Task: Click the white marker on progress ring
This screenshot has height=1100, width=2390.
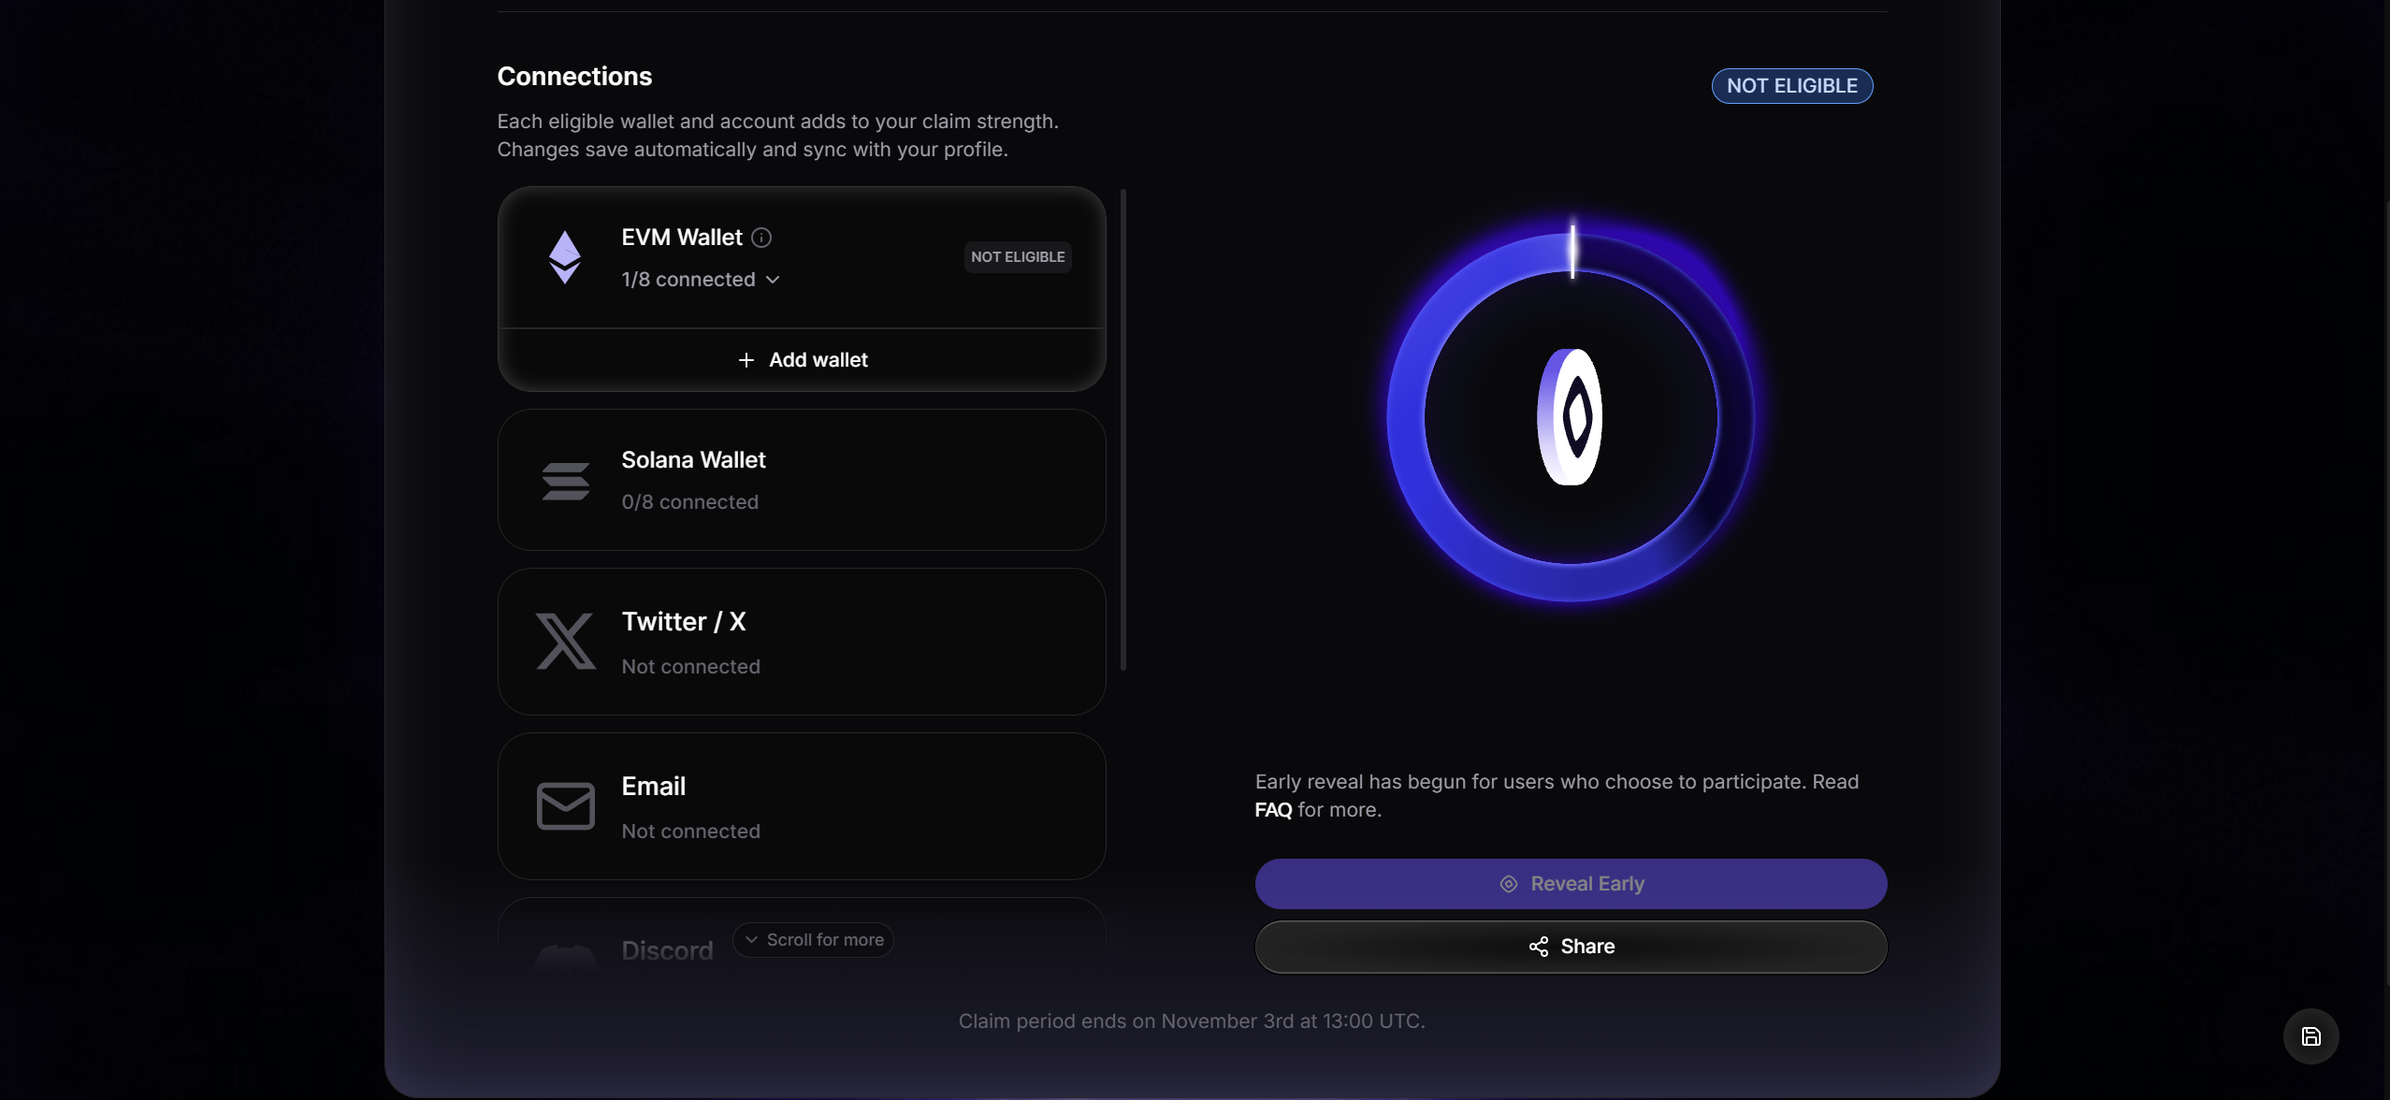Action: (x=1572, y=252)
